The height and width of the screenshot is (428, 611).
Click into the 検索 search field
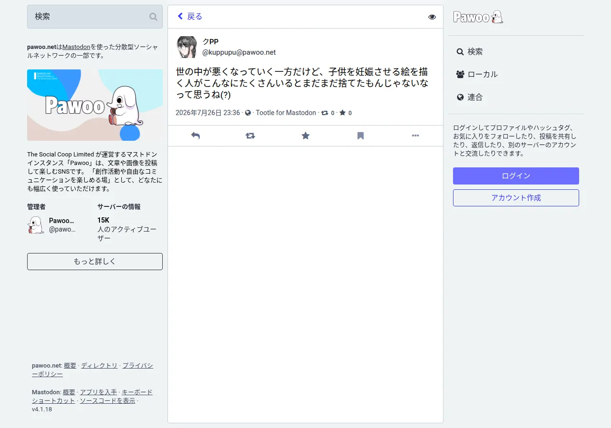[x=88, y=17]
